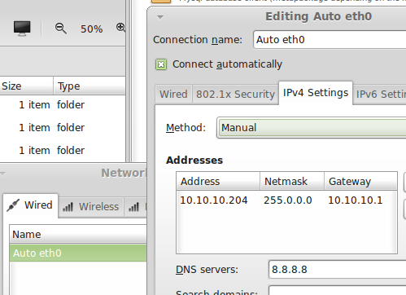Open window menu arrow of Editing dialog
The width and height of the screenshot is (406, 295).
(160, 17)
